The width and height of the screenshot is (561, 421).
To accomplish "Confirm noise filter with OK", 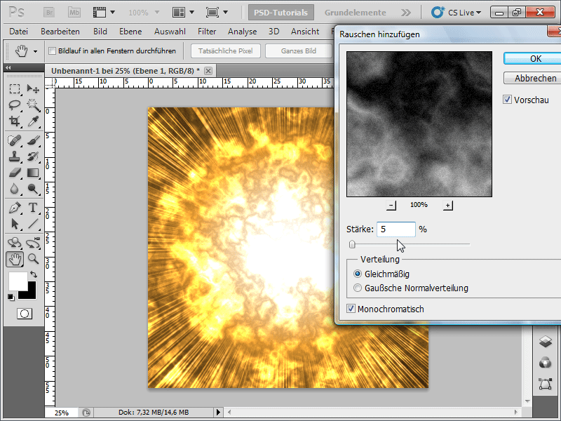I will click(x=532, y=58).
